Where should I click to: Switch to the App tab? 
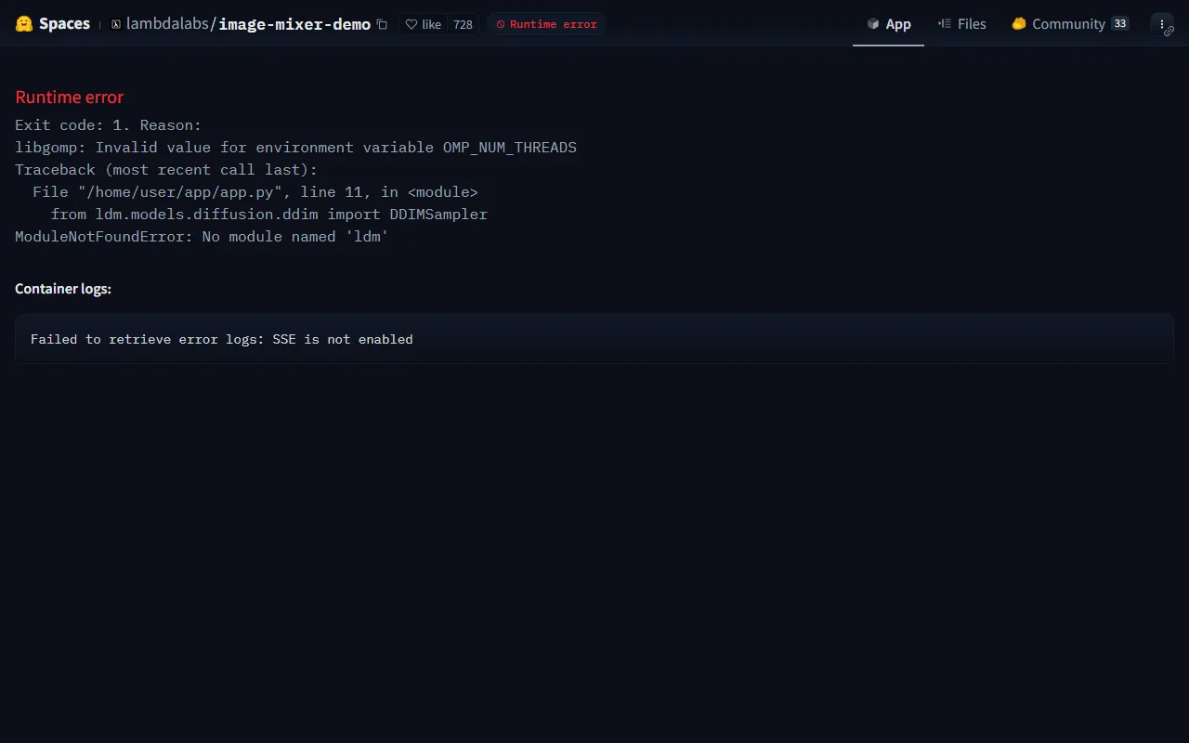(888, 24)
